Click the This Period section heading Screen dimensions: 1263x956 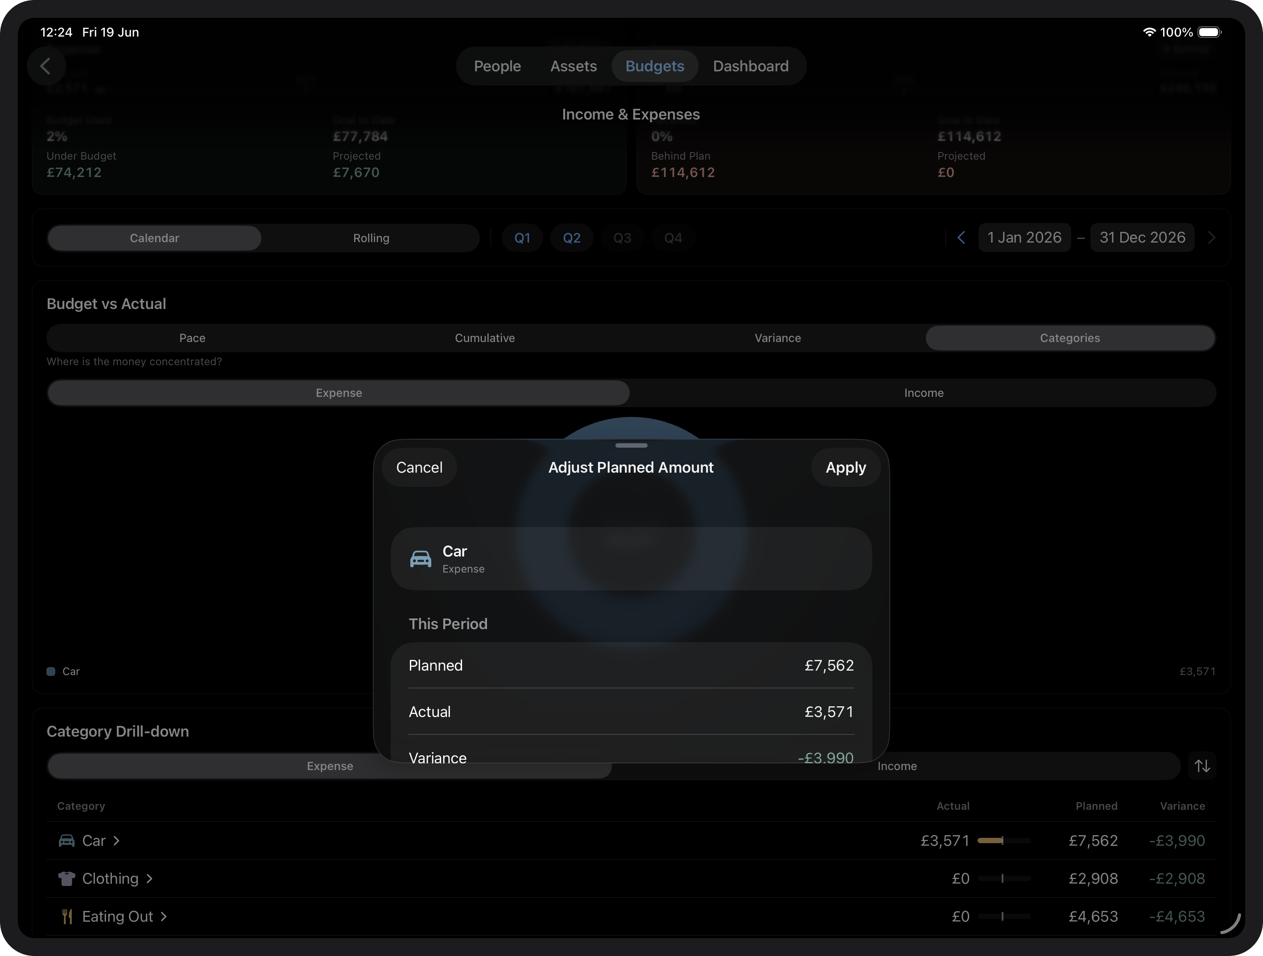pos(448,624)
